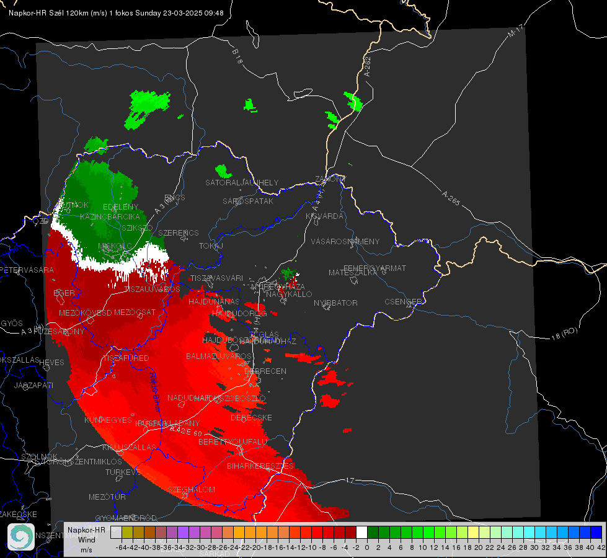Select the BIHARKERESZTES label
This screenshot has width=607, height=558.
pyautogui.click(x=260, y=466)
